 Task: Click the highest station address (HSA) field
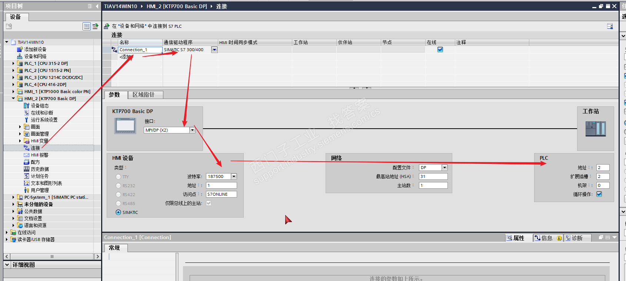[433, 176]
